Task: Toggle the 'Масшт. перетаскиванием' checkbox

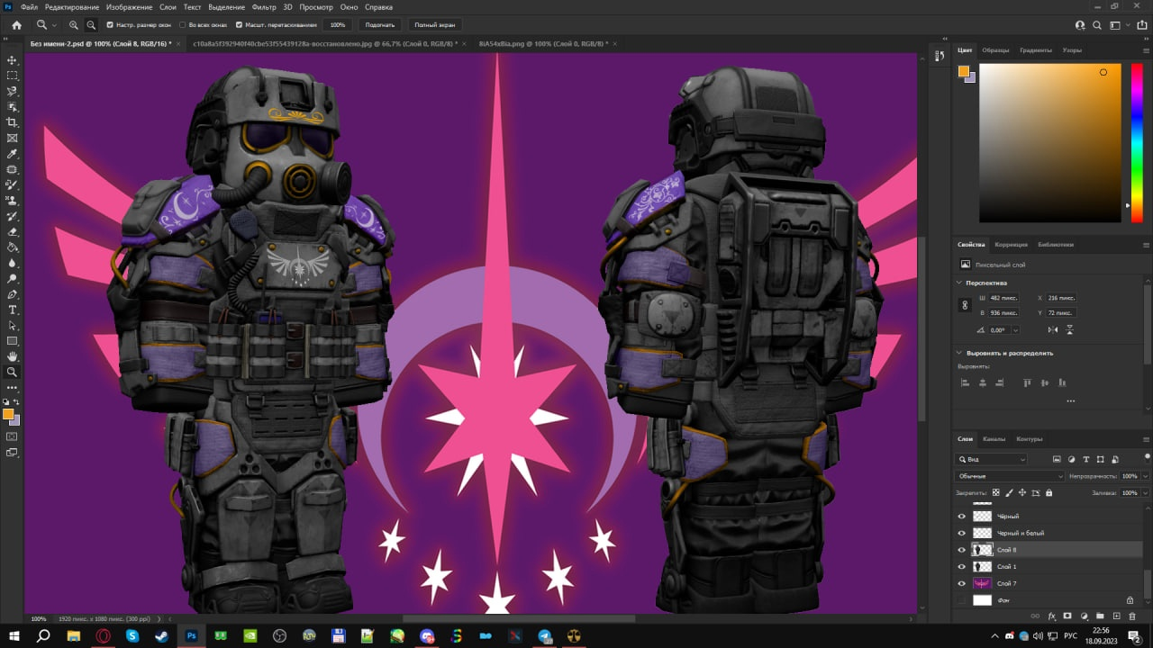Action: (x=239, y=25)
